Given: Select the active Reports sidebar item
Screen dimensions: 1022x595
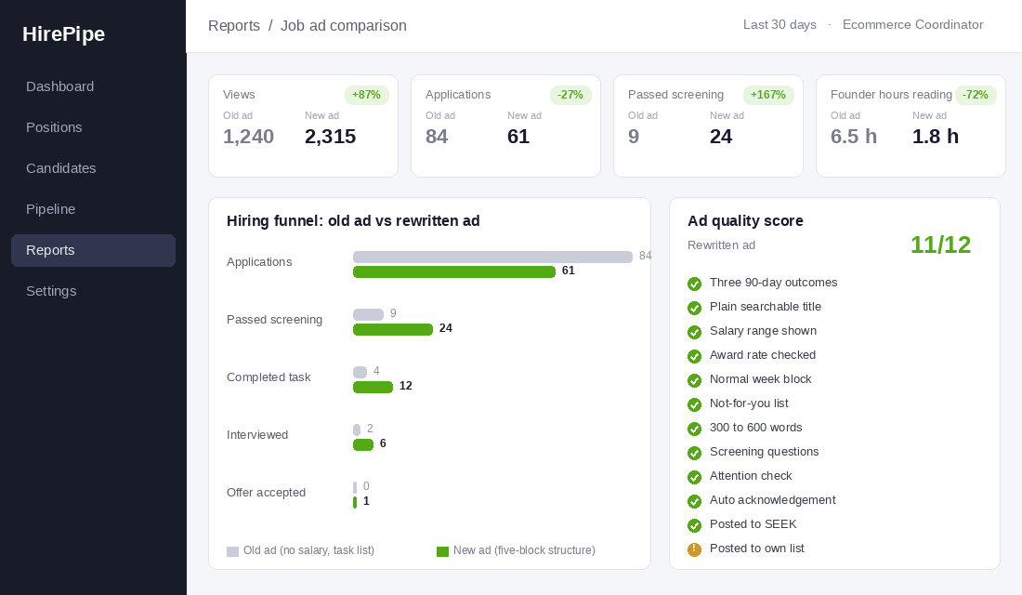Looking at the screenshot, I should click(x=93, y=250).
